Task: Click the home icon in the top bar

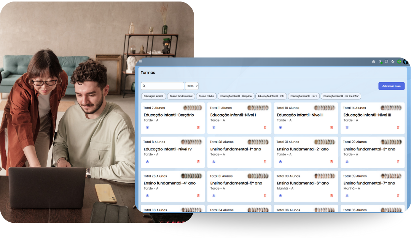Action: tap(374, 61)
